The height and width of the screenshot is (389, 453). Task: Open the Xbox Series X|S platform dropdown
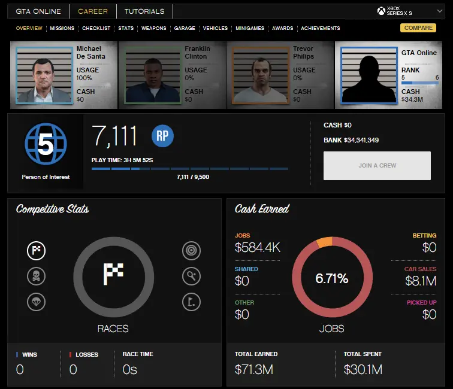coord(410,11)
